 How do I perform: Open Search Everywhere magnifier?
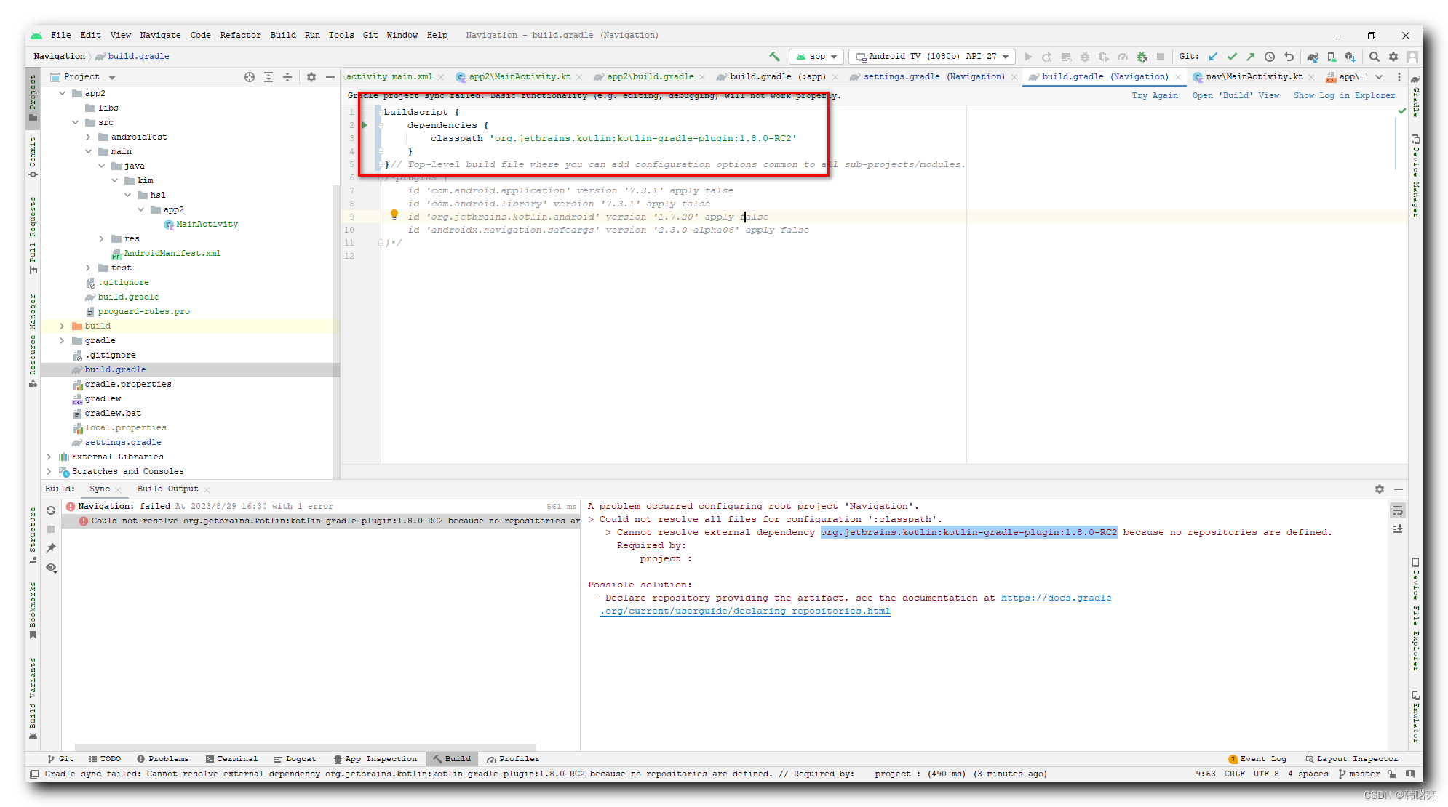(x=1374, y=57)
